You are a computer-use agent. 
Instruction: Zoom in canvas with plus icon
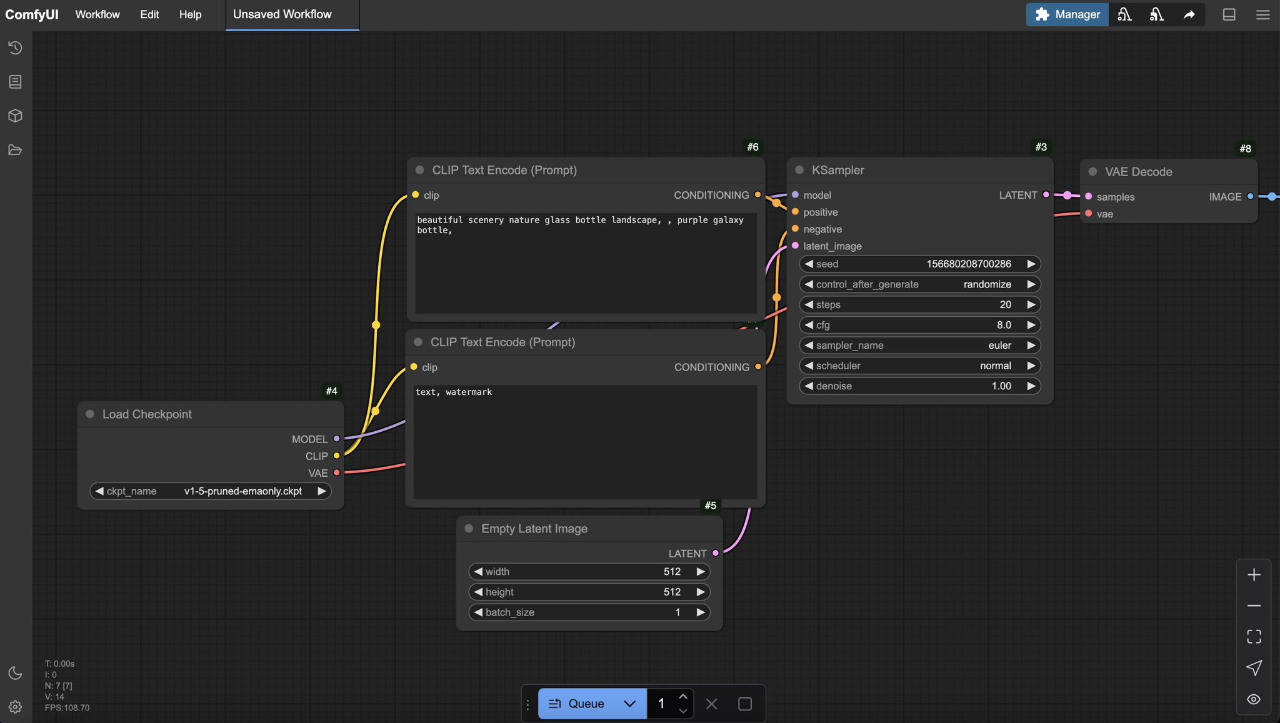1254,575
